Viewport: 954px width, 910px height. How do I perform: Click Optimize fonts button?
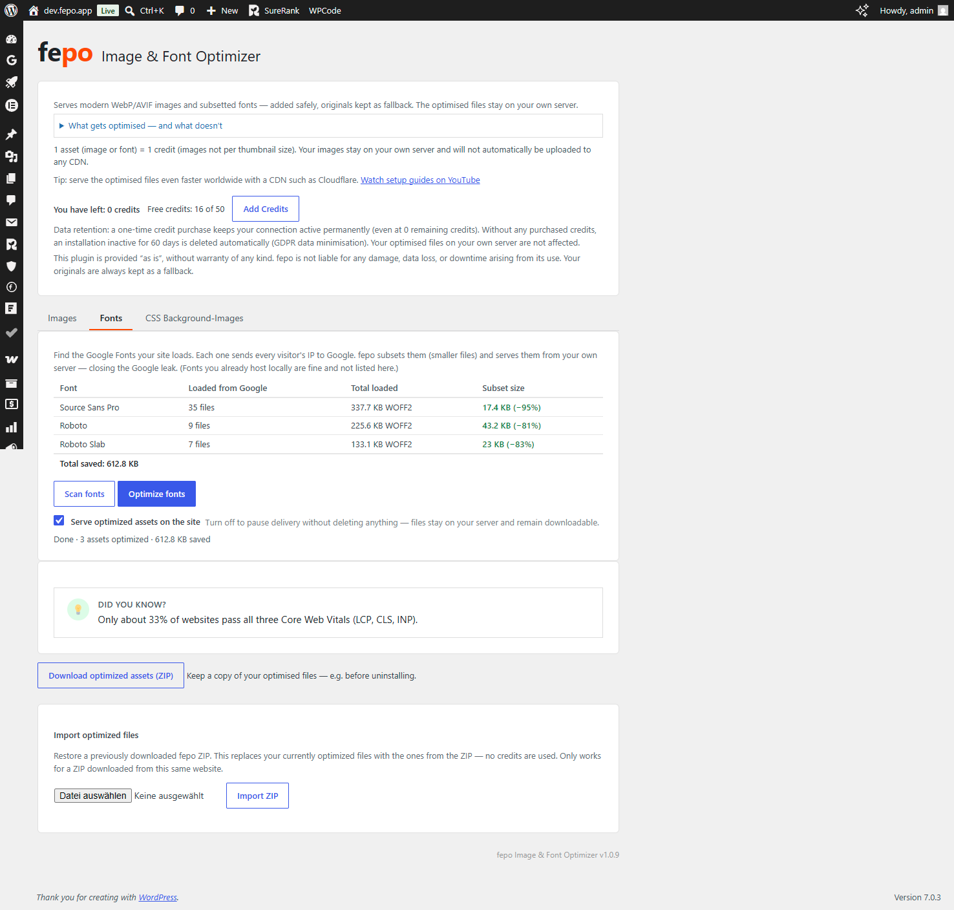tap(156, 494)
